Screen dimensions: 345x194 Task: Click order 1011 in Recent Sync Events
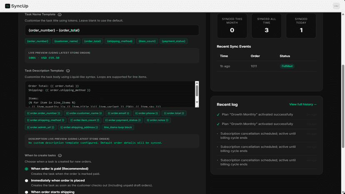254,66
